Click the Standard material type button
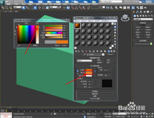Viewport: 154px width, 118px height. click(x=110, y=54)
